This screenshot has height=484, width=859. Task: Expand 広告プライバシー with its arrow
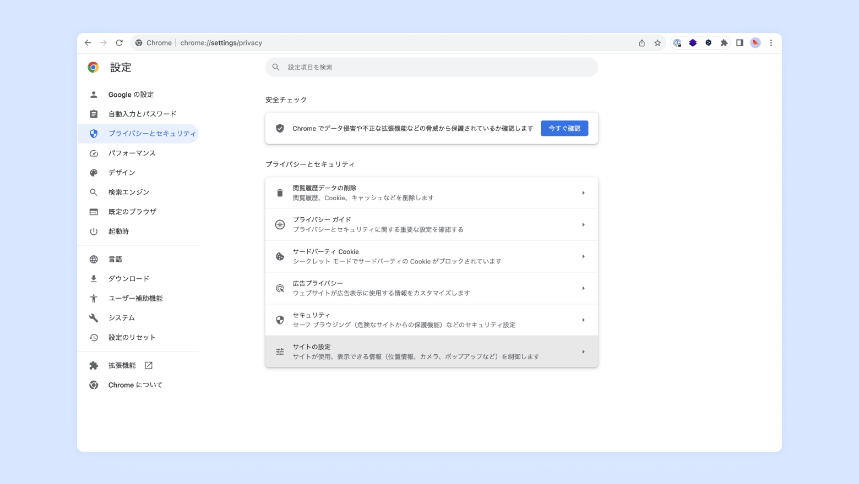coord(583,288)
